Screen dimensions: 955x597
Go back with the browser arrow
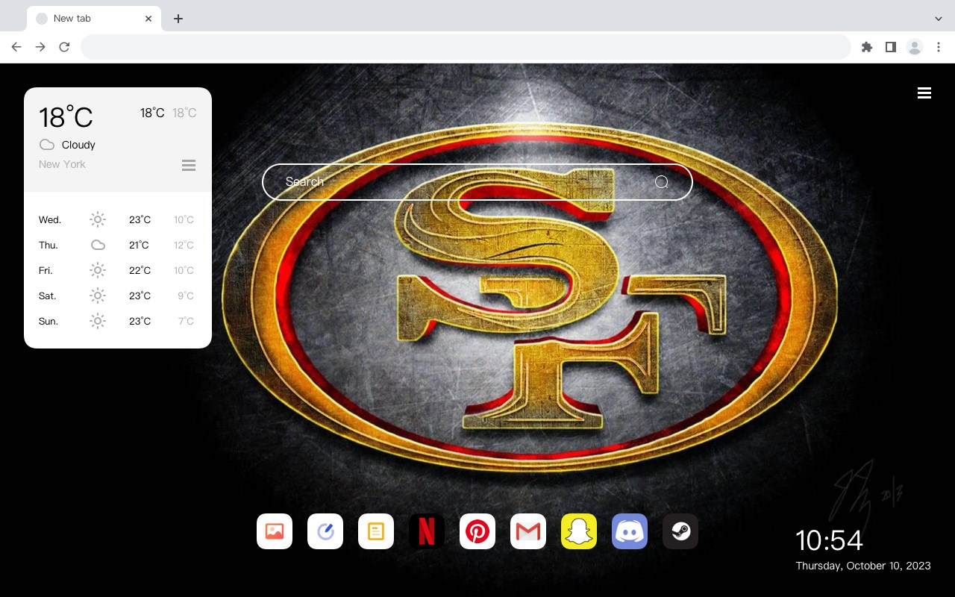click(16, 47)
